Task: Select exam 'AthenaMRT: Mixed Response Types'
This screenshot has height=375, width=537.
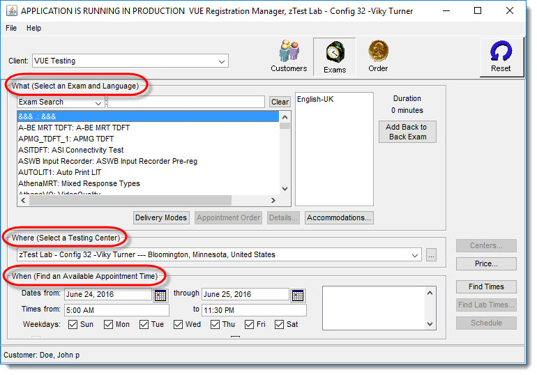Action: click(x=148, y=184)
